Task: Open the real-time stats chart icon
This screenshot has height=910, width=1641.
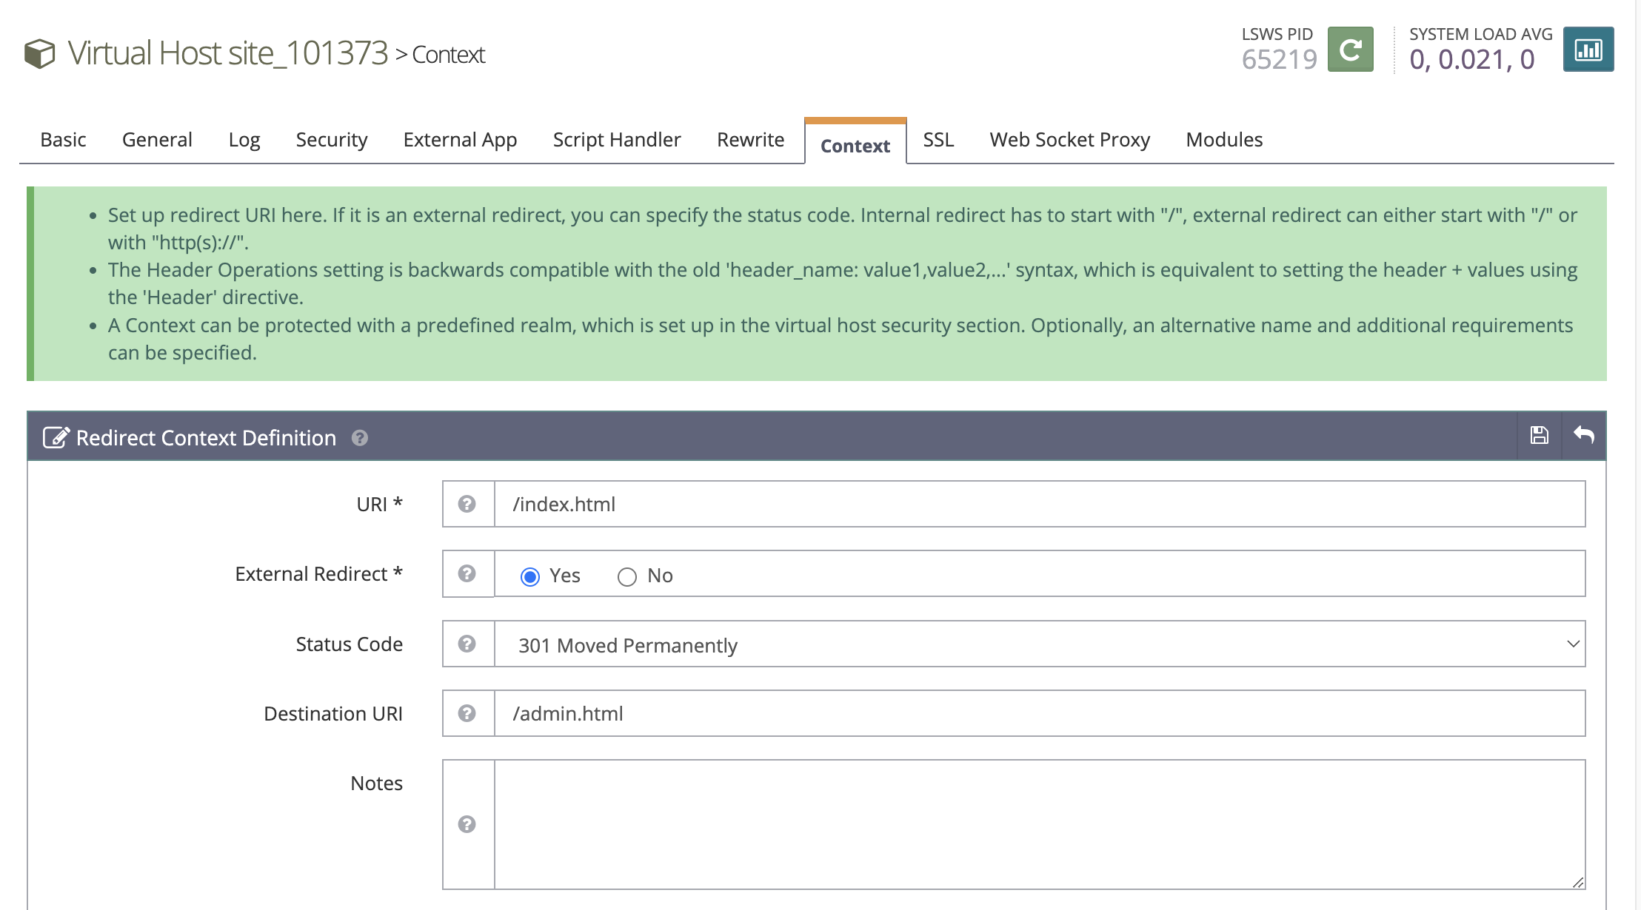Action: [1588, 50]
